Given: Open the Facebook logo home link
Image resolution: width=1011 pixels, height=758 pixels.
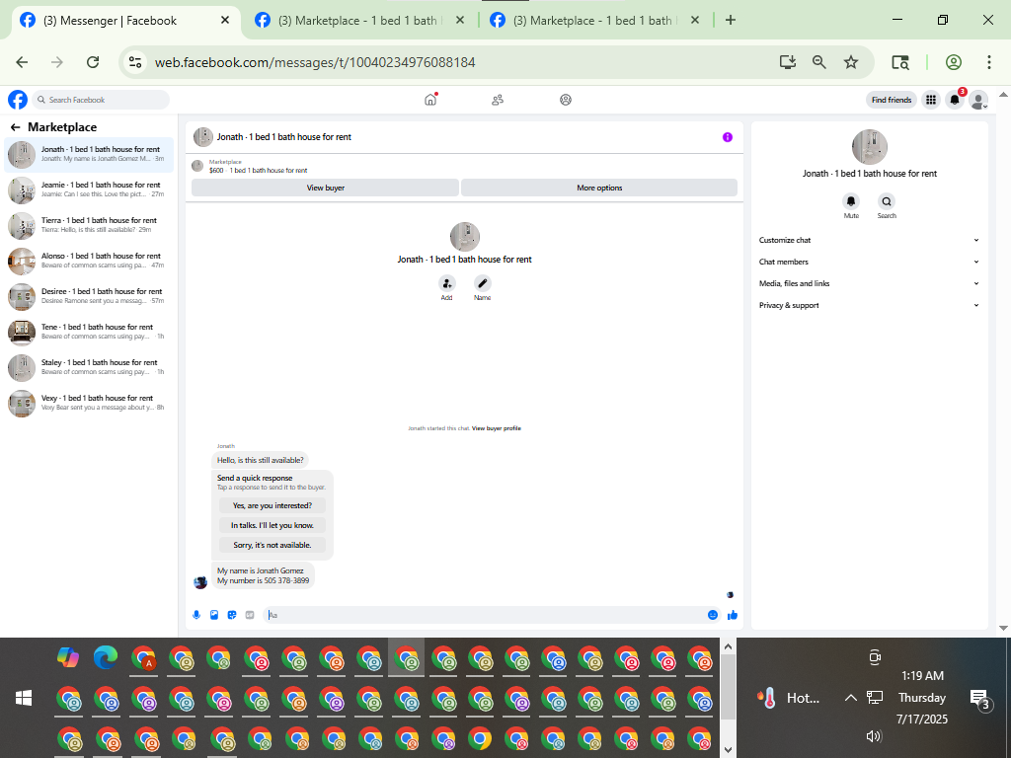Looking at the screenshot, I should pos(18,100).
